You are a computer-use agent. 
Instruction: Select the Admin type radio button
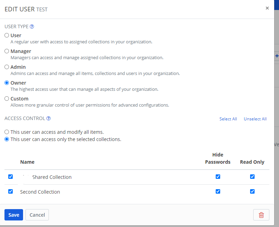click(7, 67)
